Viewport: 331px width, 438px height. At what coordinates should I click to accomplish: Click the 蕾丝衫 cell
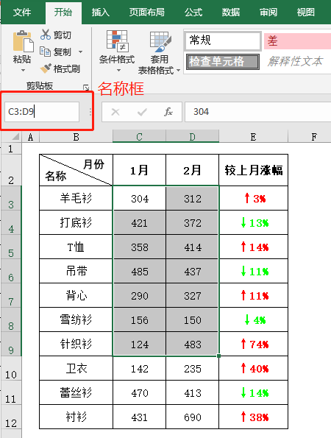tap(76, 392)
